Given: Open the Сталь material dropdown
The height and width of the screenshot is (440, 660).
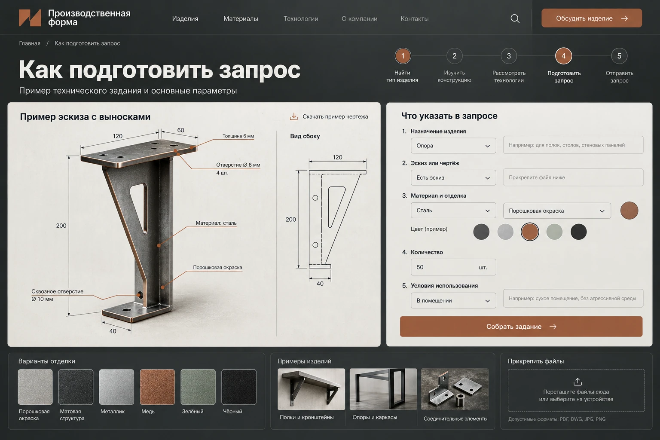Looking at the screenshot, I should (453, 211).
